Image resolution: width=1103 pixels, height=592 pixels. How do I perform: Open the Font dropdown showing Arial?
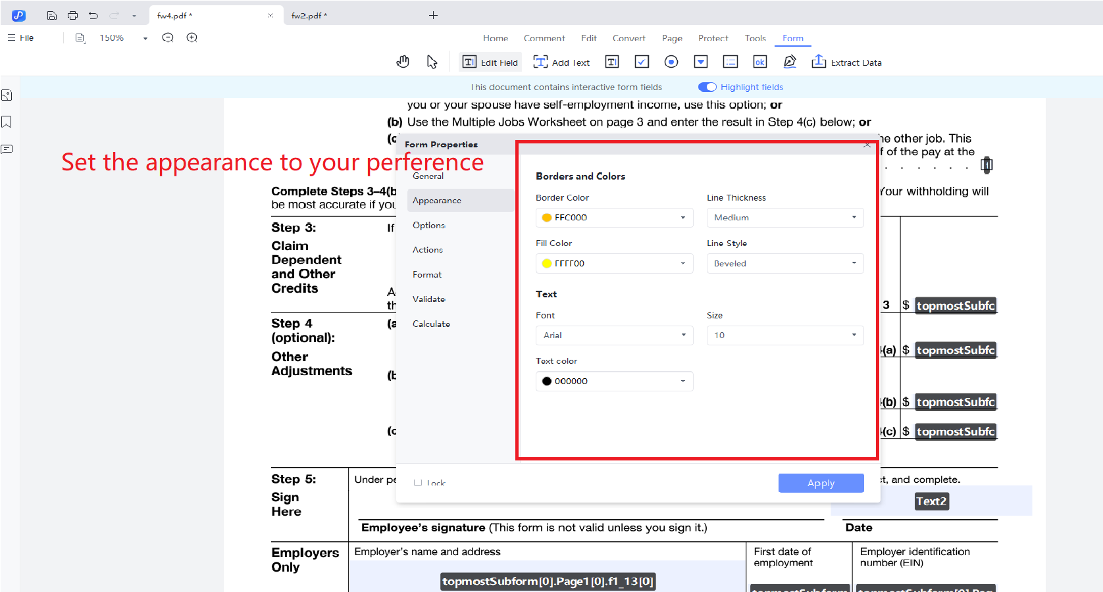(614, 335)
